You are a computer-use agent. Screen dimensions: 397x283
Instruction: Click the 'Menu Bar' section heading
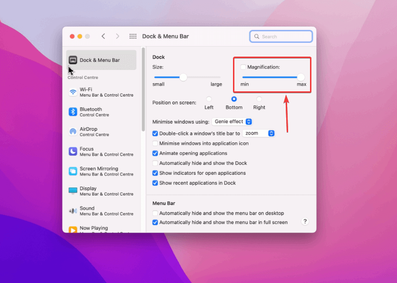[164, 203]
